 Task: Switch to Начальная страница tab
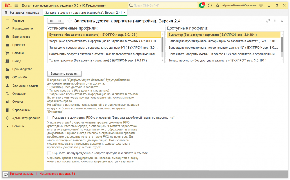[x=22, y=12]
